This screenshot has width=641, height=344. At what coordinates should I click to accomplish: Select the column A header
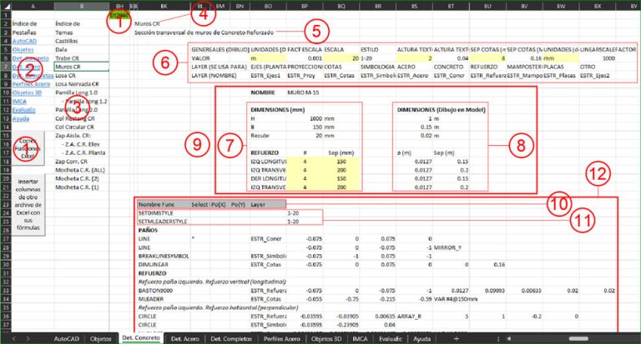pos(33,6)
